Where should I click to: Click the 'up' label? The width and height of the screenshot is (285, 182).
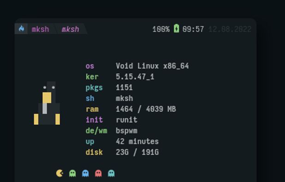tap(90, 142)
